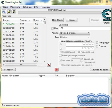The image size is (112, 108).
Task: Click the open folder icon
Action: (9, 12)
